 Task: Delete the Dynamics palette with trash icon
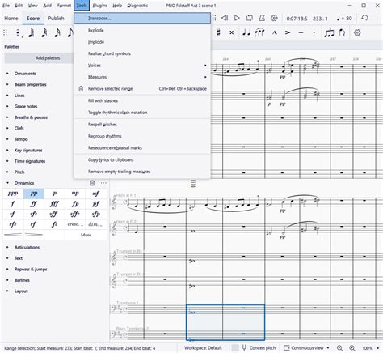[92, 183]
